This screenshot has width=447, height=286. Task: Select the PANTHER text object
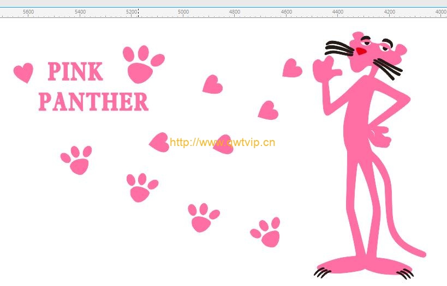click(93, 101)
